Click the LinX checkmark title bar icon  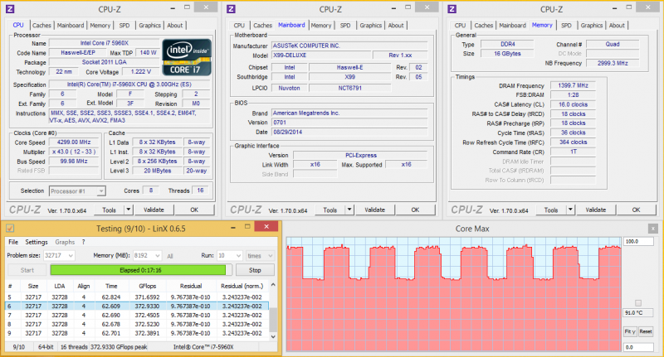10,227
